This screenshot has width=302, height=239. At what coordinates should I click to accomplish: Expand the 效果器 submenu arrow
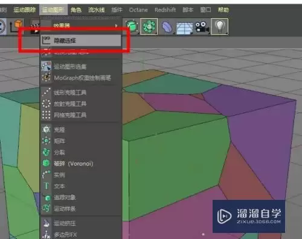(x=116, y=26)
